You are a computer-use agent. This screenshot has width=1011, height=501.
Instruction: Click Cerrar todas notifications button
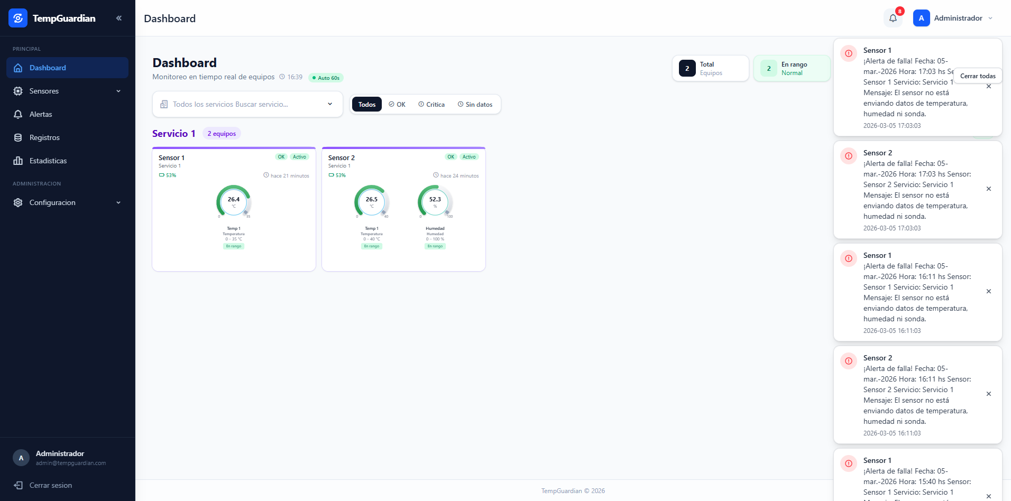tap(978, 76)
